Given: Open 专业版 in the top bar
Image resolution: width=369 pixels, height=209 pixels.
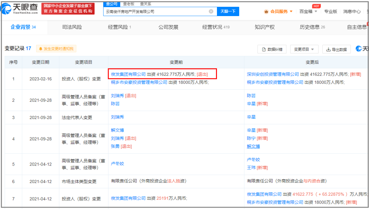Looking at the screenshot, I should (330, 12).
